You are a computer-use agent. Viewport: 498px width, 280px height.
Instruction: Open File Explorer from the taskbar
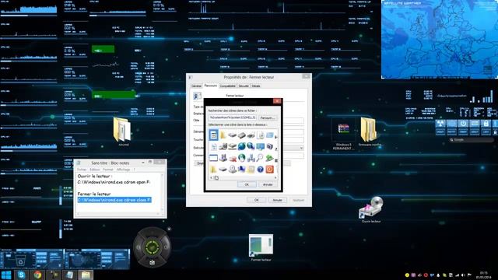pyautogui.click(x=86, y=275)
